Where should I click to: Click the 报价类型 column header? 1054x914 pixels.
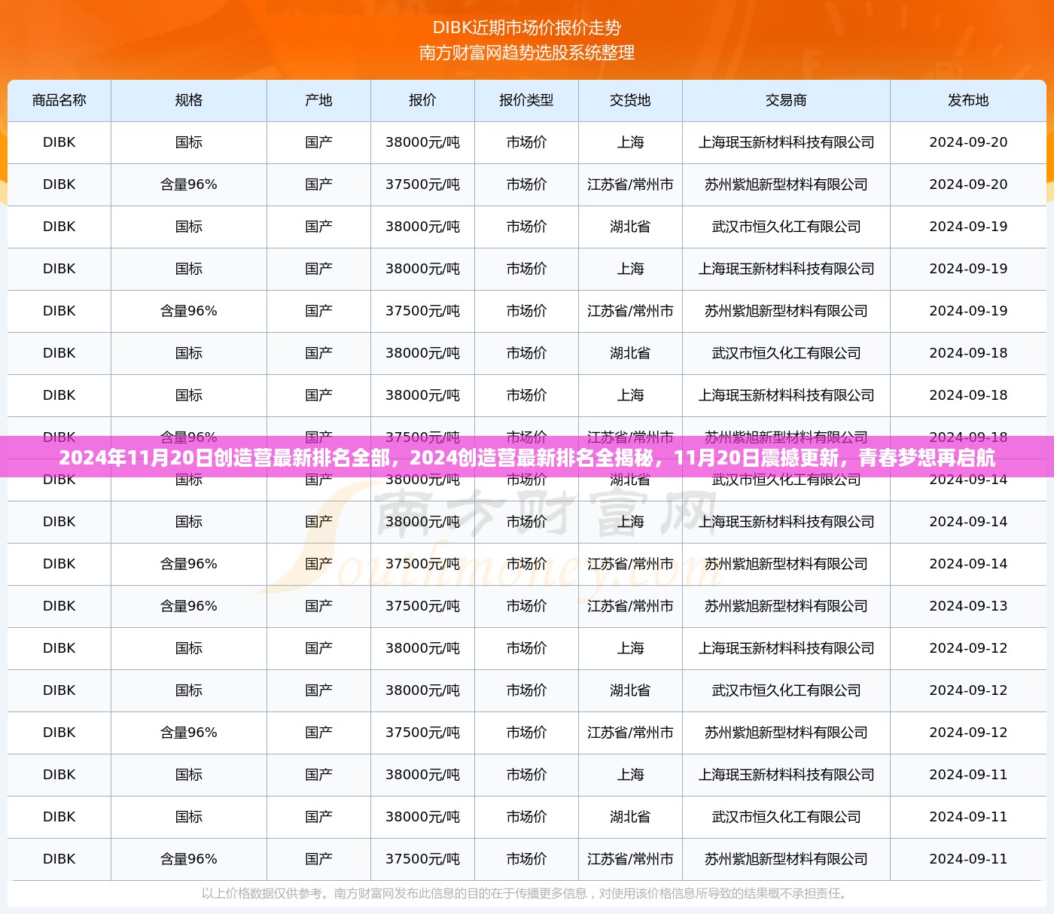[526, 100]
